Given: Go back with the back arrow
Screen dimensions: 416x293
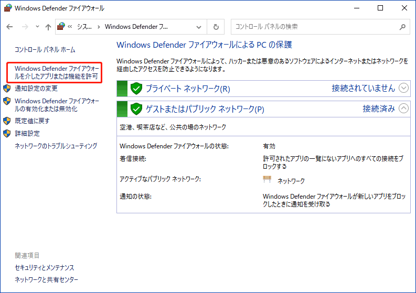Looking at the screenshot, I should pos(9,27).
